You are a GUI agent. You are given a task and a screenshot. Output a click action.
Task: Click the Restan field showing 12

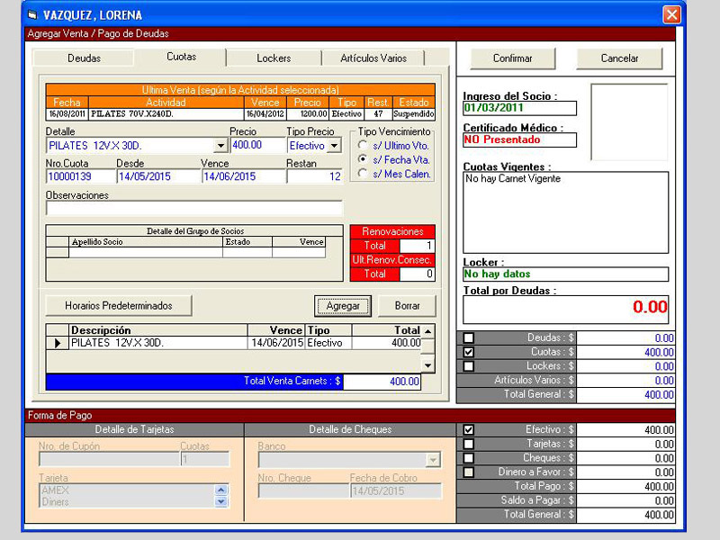[314, 176]
